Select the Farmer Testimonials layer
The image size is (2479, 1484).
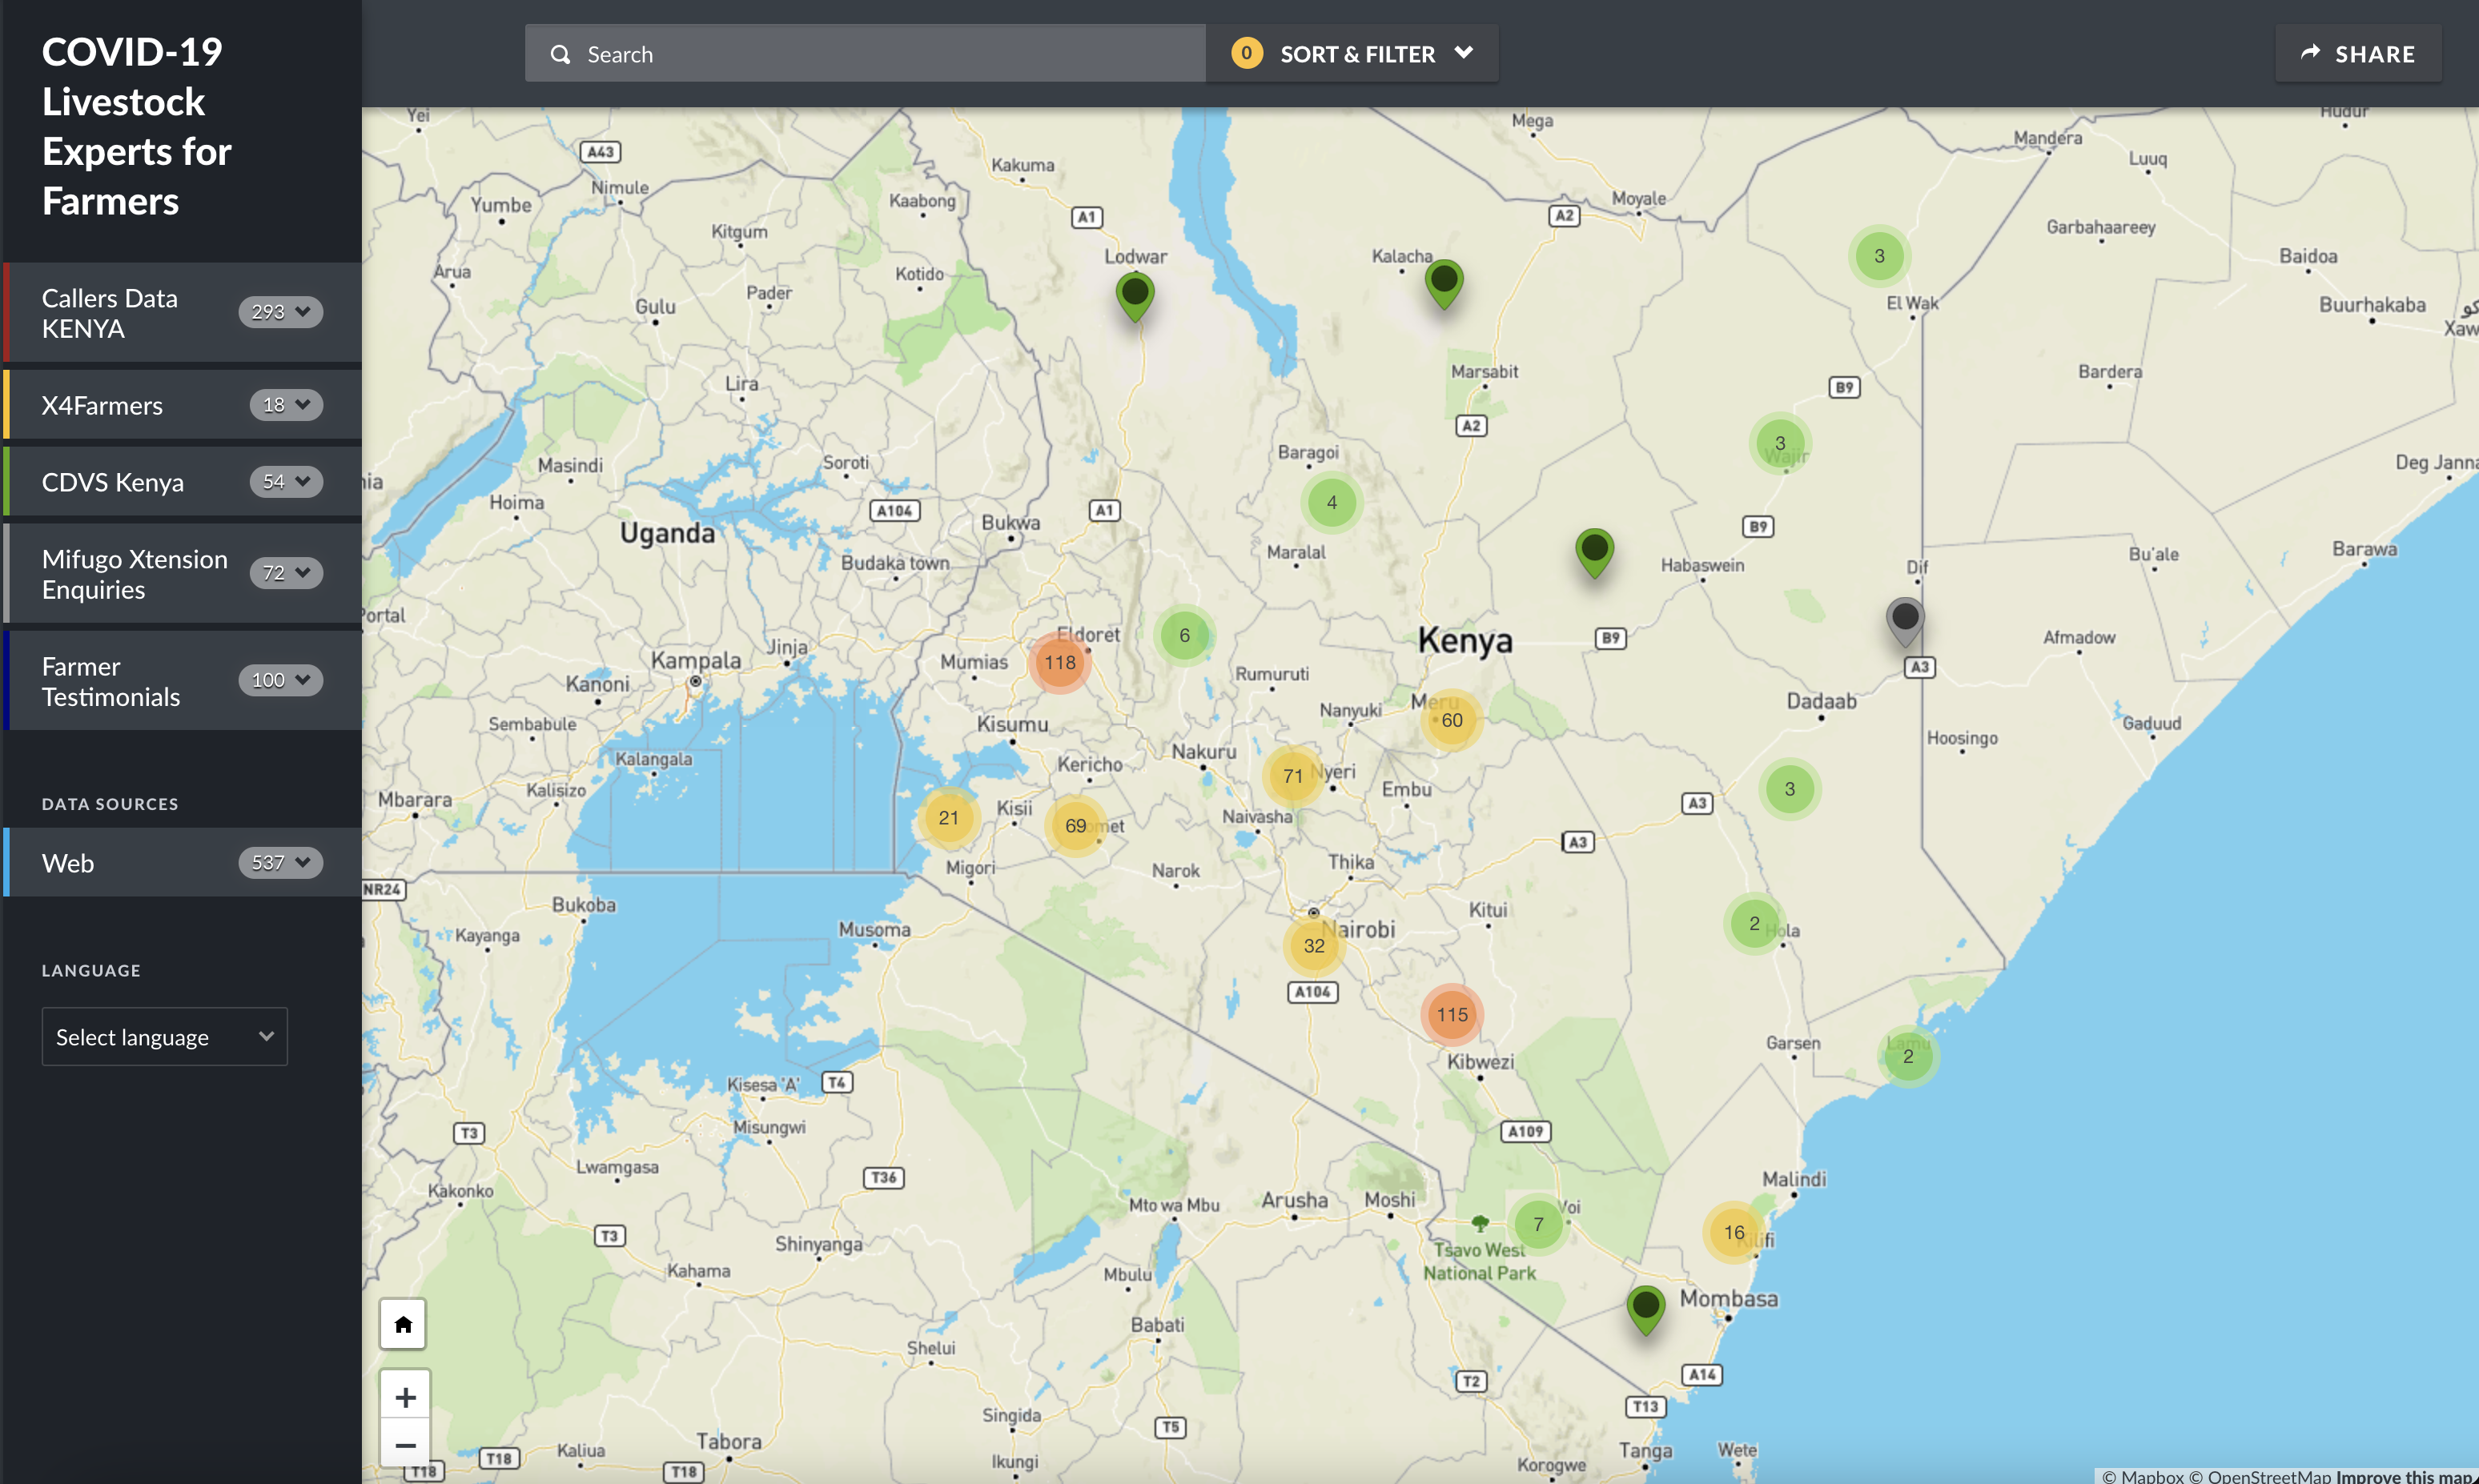pos(111,682)
